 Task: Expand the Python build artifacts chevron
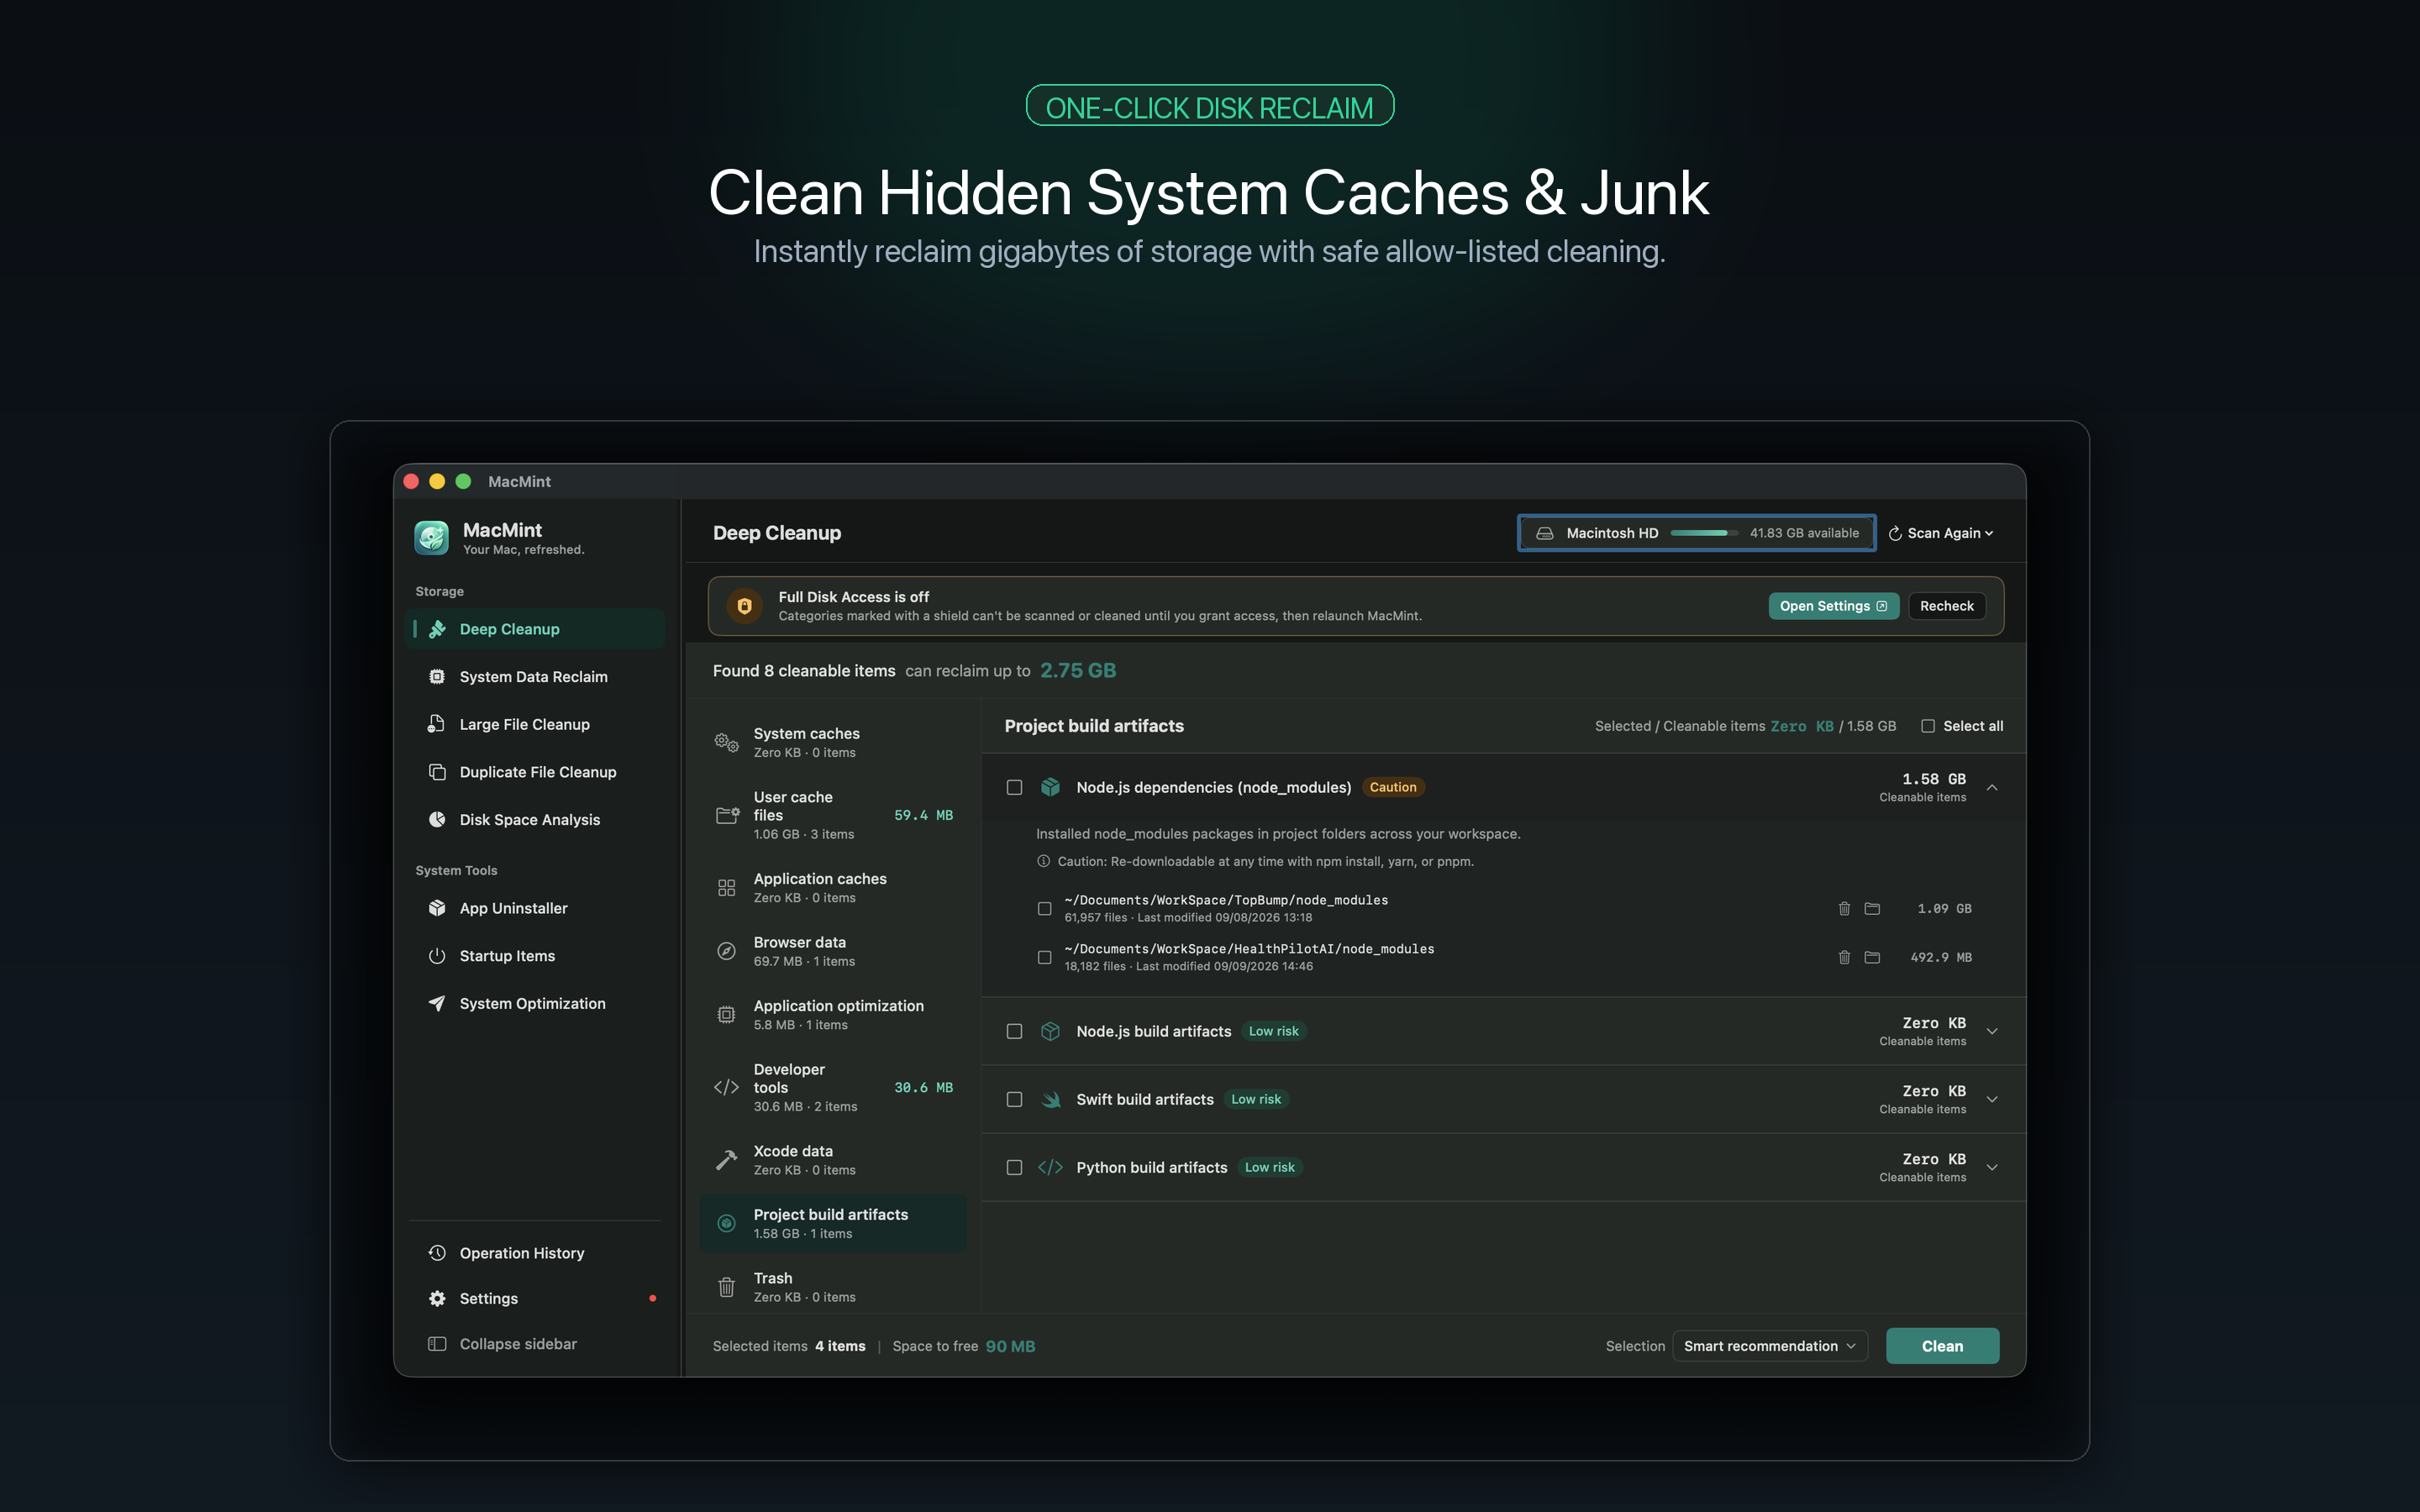pos(1992,1167)
